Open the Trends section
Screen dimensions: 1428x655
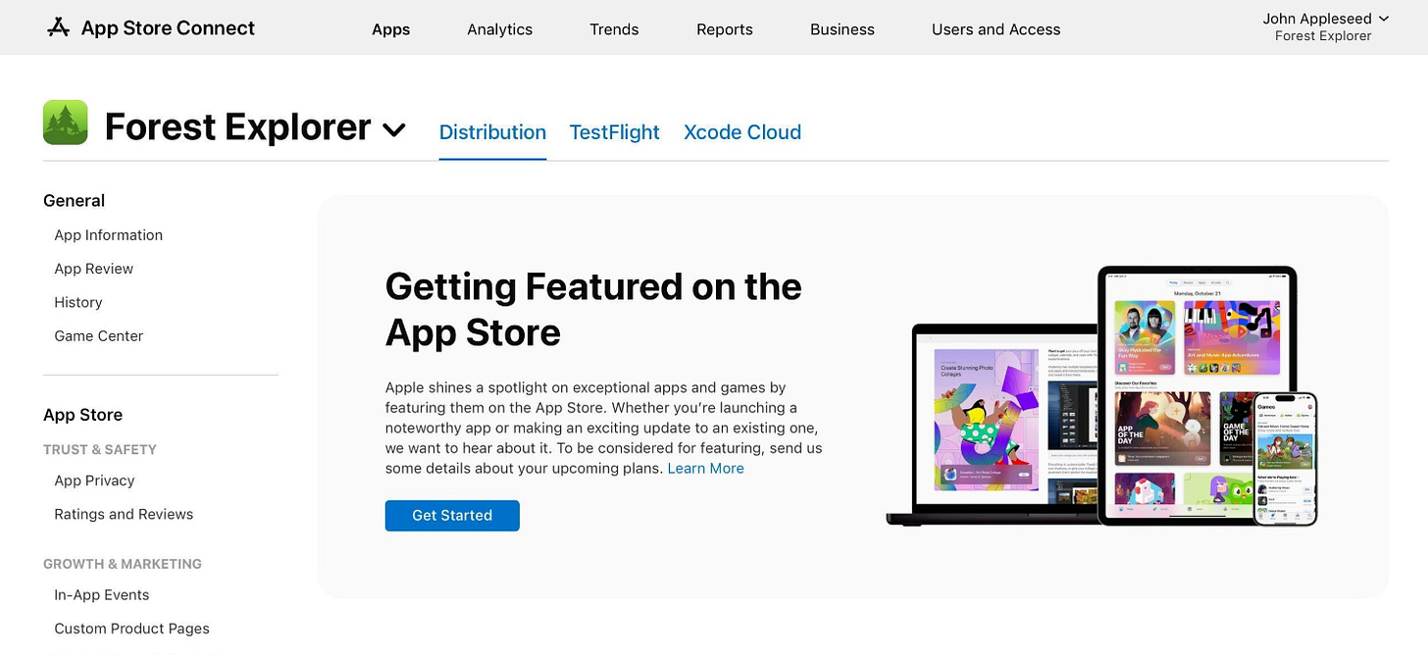(x=614, y=29)
